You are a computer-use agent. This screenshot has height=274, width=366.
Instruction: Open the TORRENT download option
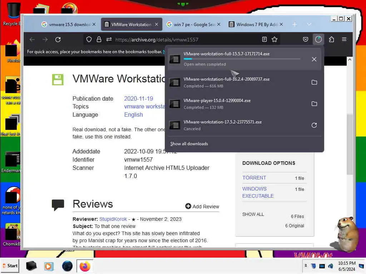click(x=254, y=178)
